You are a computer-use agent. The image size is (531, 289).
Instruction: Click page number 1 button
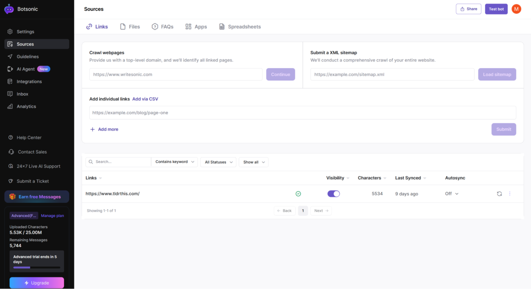click(x=303, y=211)
